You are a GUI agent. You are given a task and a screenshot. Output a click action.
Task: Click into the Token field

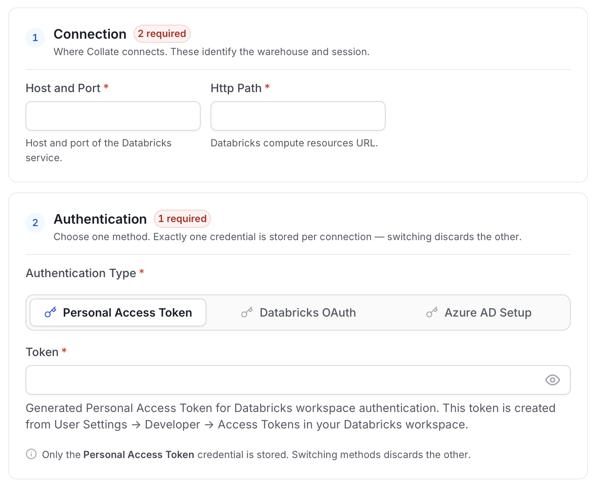pyautogui.click(x=298, y=380)
